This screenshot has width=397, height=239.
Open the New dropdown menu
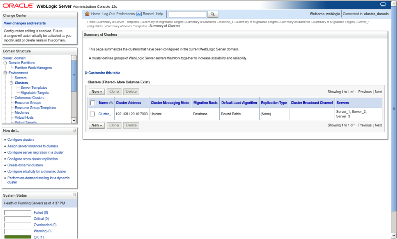coord(96,91)
